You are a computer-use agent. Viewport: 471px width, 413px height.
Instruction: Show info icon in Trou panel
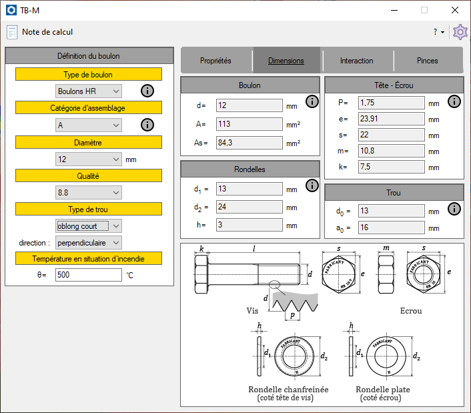pos(454,209)
